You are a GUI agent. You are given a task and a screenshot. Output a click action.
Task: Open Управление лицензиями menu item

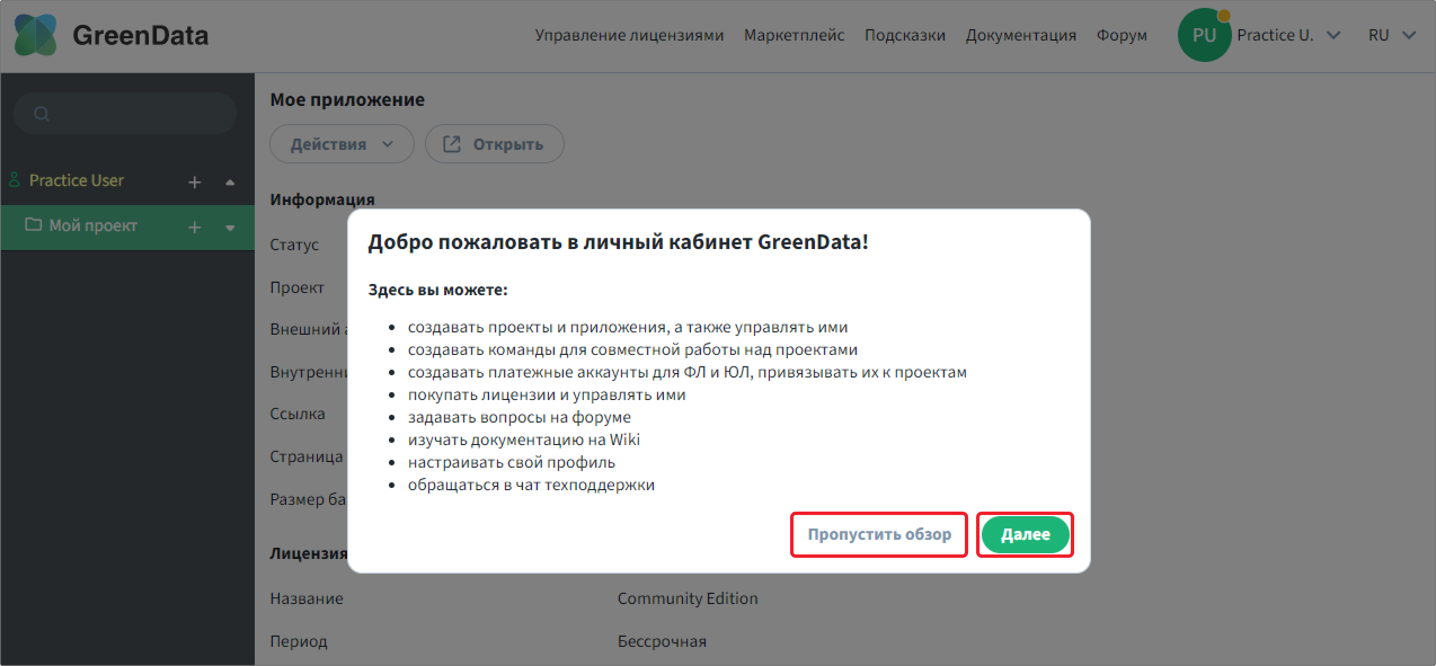(629, 35)
